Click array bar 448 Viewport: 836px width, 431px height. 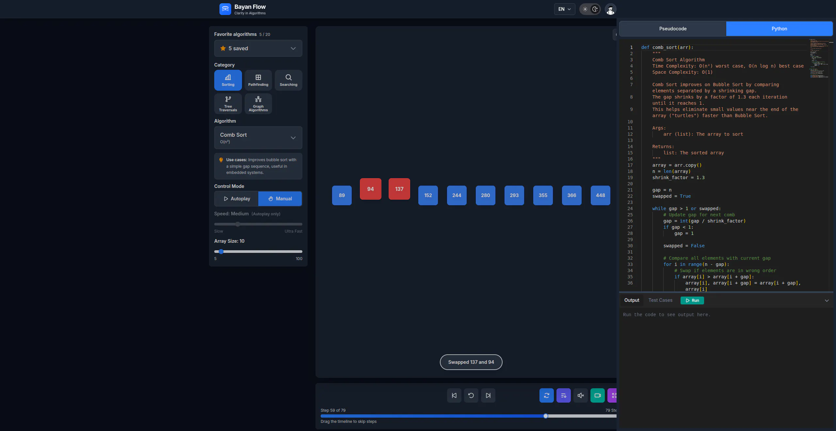[x=600, y=195]
